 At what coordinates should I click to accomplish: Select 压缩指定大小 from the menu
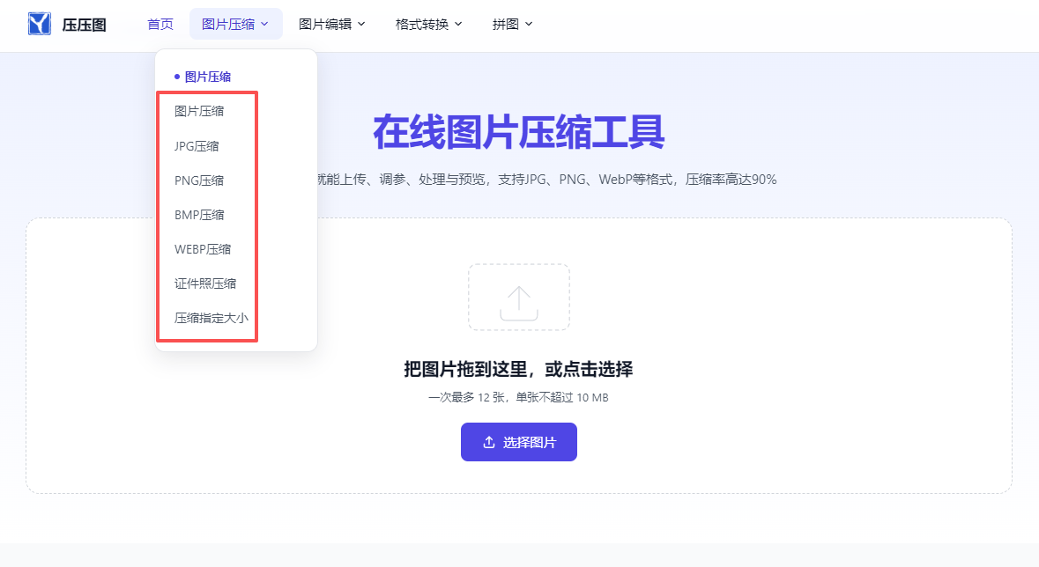[212, 318]
